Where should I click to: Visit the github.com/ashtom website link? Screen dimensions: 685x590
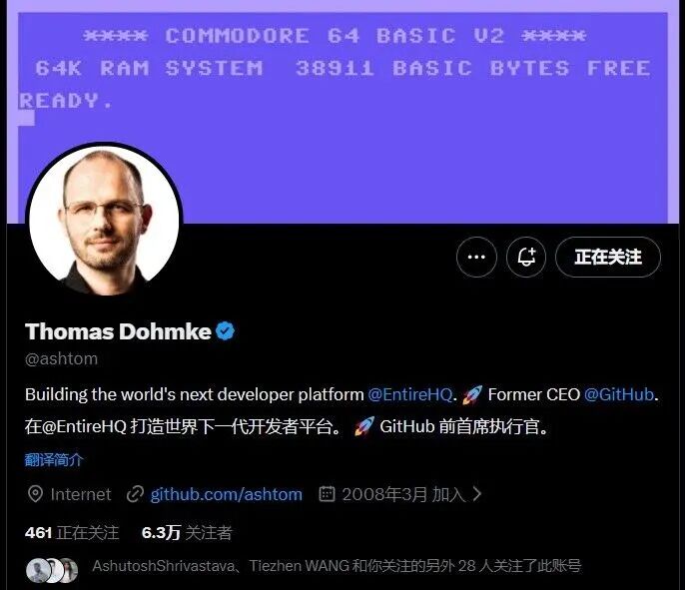(x=227, y=494)
